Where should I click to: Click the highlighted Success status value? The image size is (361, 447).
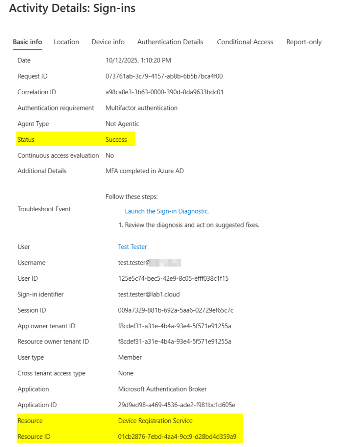116,140
